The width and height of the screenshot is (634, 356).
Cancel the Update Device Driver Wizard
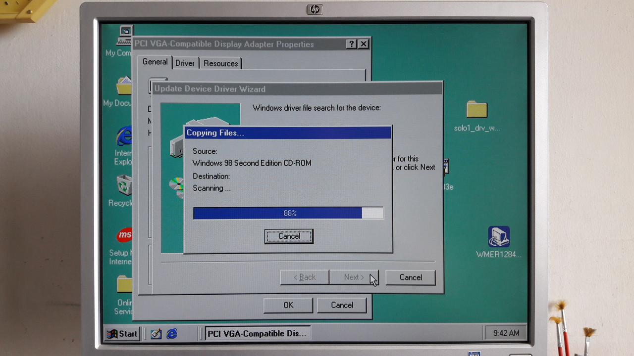pos(411,277)
